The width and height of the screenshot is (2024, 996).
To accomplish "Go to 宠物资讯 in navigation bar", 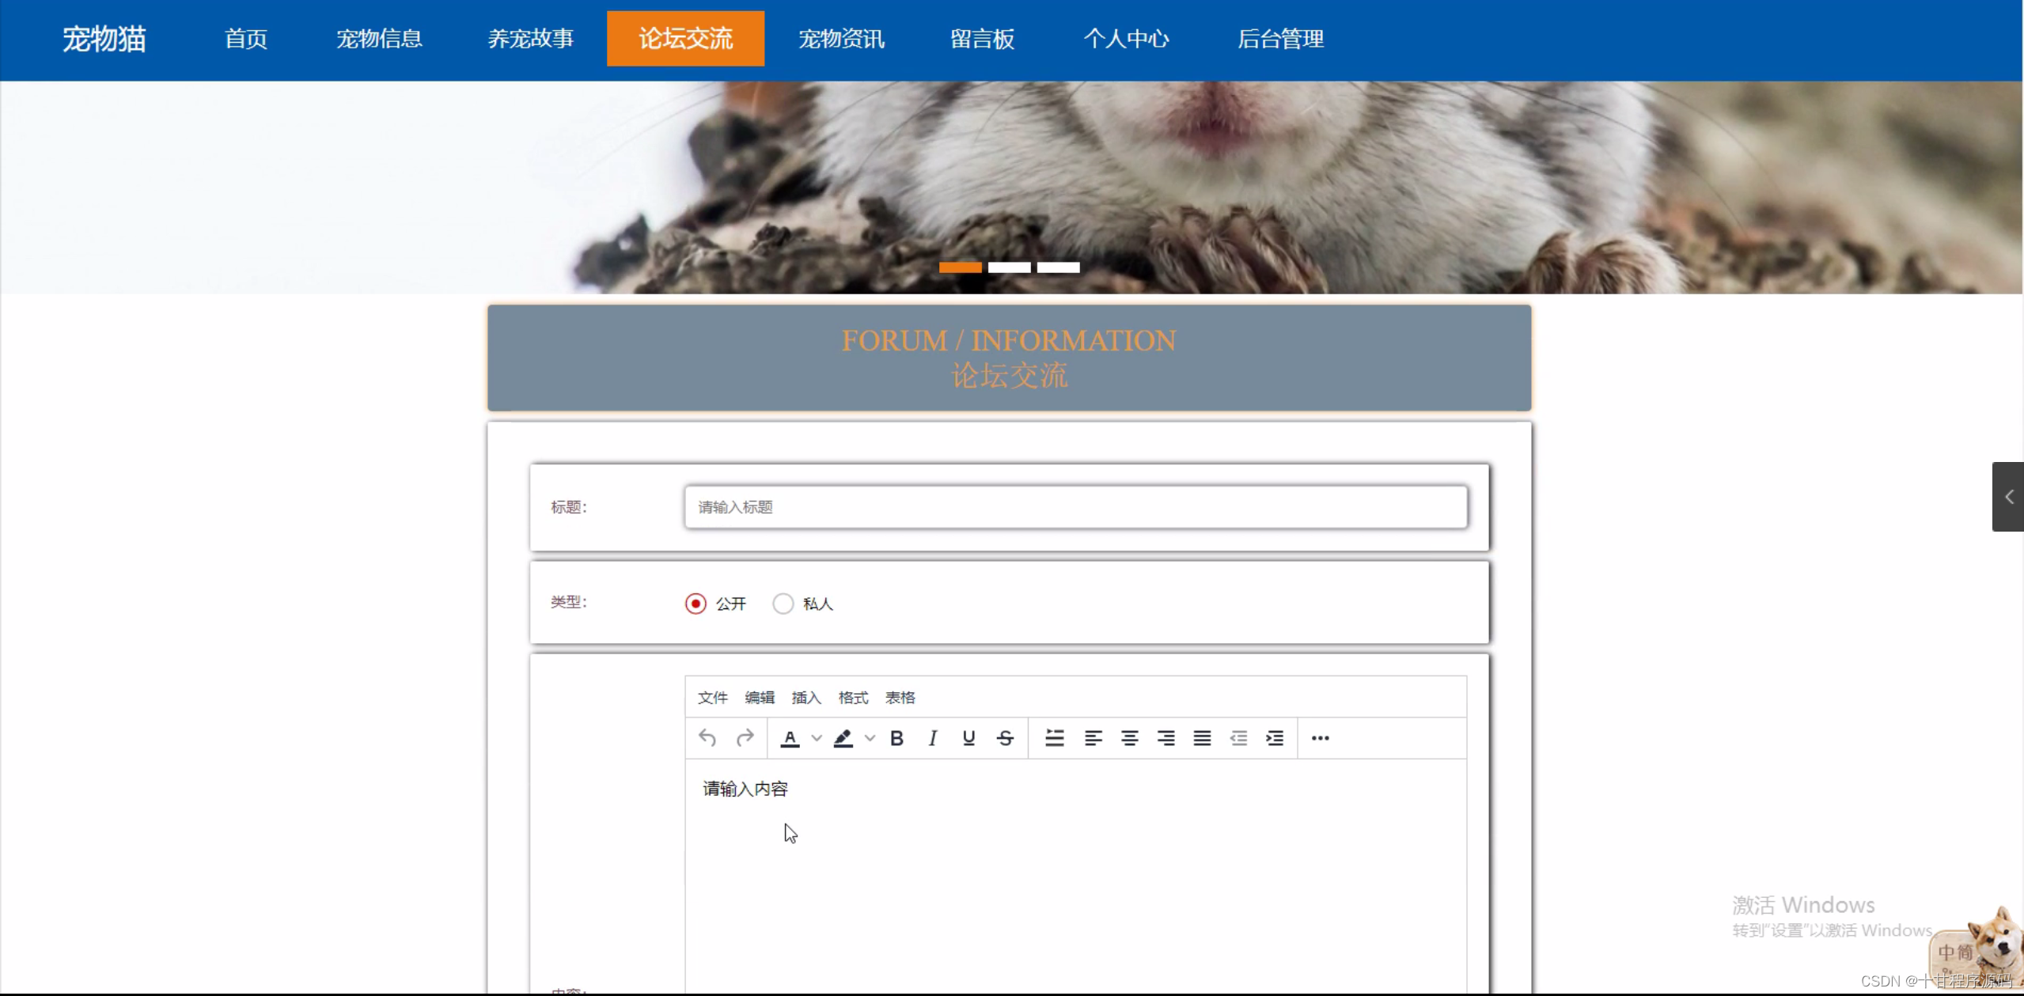I will (x=841, y=39).
